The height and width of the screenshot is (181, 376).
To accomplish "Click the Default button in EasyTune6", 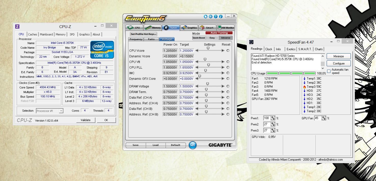I will tap(175, 145).
